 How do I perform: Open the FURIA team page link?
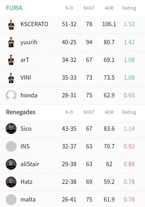tap(14, 8)
